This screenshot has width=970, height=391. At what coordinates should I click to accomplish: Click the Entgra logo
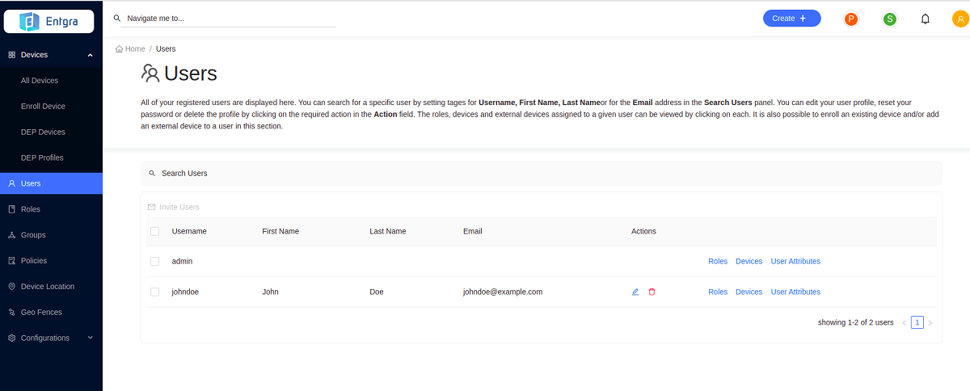tap(48, 21)
